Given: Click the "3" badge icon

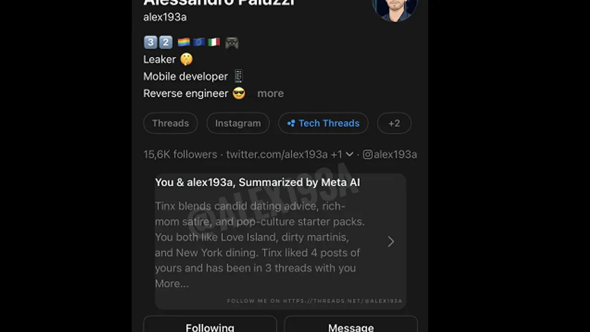Looking at the screenshot, I should point(150,42).
